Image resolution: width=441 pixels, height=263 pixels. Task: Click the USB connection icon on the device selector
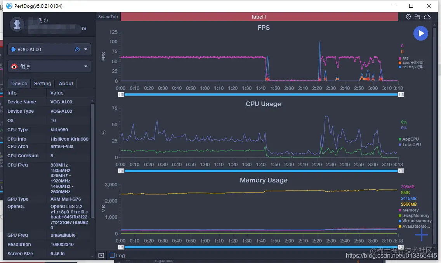(77, 50)
